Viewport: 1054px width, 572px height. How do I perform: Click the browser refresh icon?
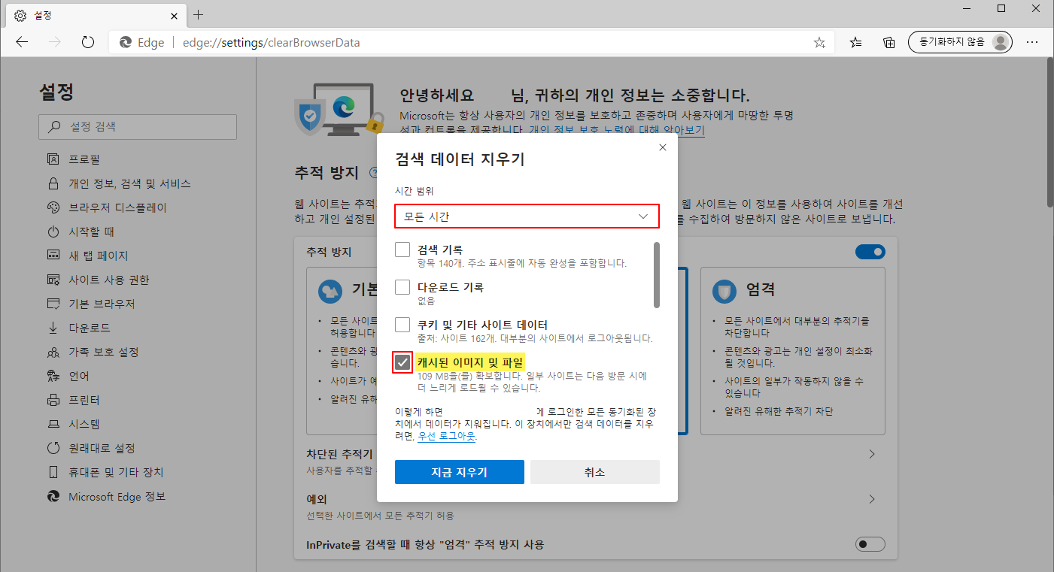pos(88,42)
